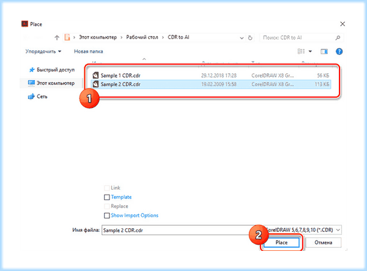Click the search magnifier icon
Viewport: 367px width, 271px height.
point(338,38)
